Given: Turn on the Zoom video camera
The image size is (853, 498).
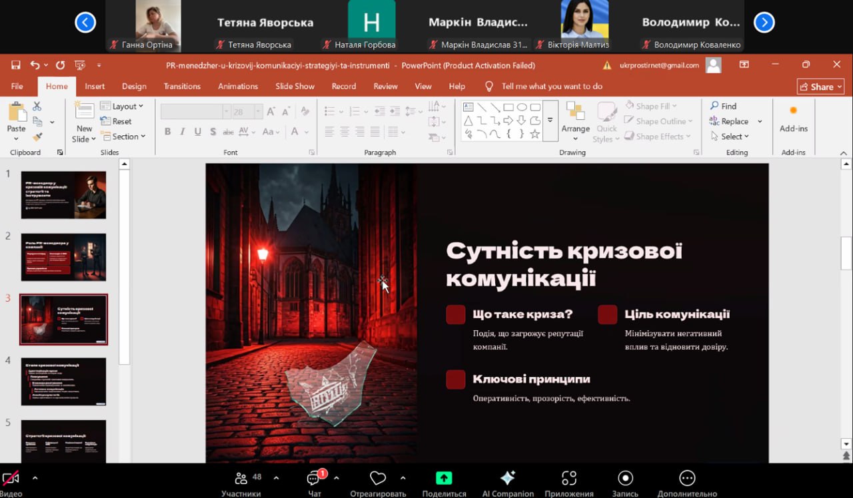Looking at the screenshot, I should [11, 479].
